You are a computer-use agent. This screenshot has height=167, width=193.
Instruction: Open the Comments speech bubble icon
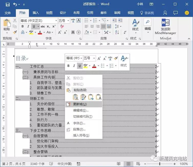[x=176, y=13]
